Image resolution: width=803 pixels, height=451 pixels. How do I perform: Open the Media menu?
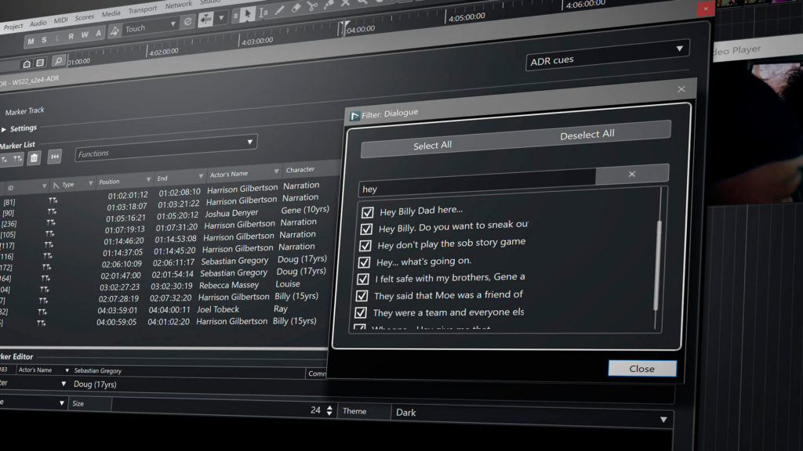[x=111, y=13]
